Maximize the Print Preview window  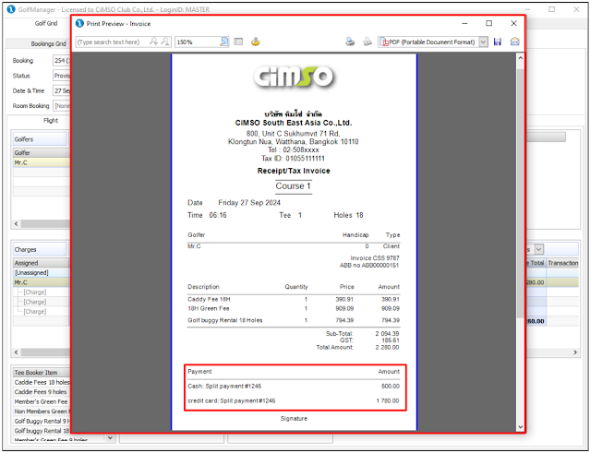488,23
